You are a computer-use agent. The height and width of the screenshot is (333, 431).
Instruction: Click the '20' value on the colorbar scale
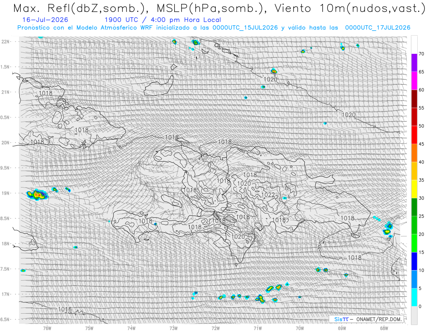click(421, 234)
